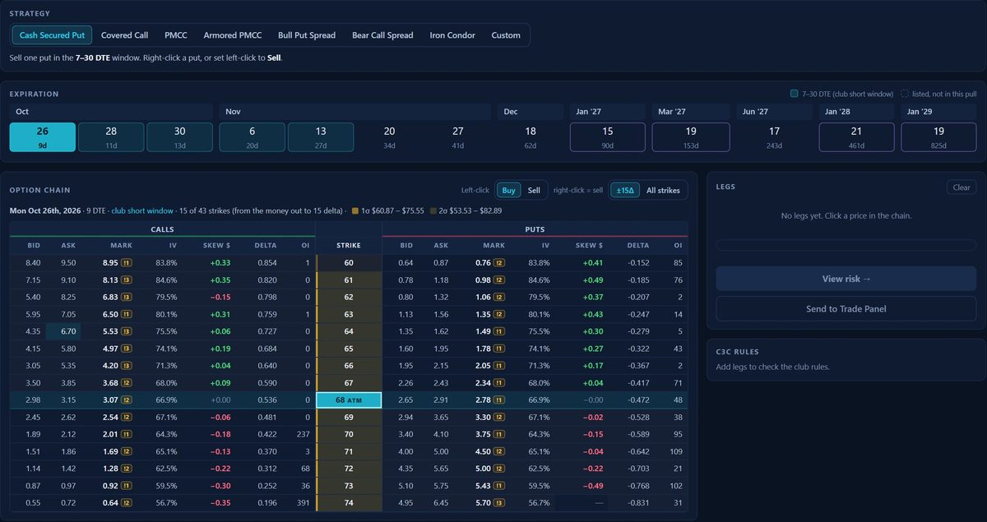Pick the Jun '27 expiration, 243d
This screenshot has width=987, height=522.
774,137
